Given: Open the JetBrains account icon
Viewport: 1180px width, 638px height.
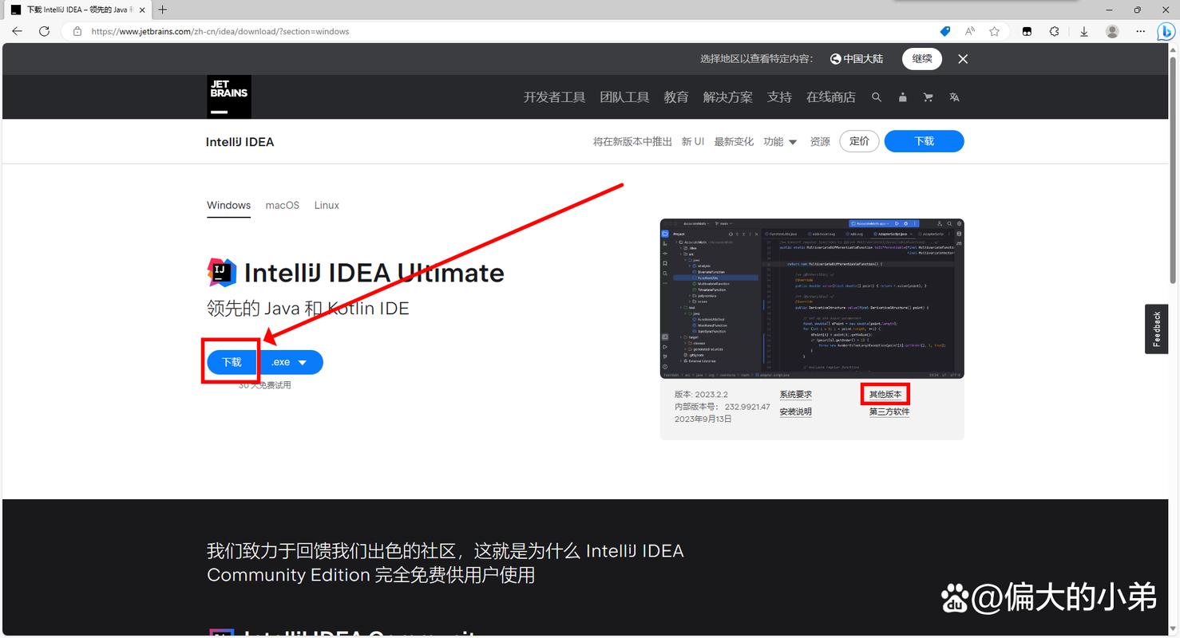Looking at the screenshot, I should pyautogui.click(x=902, y=96).
